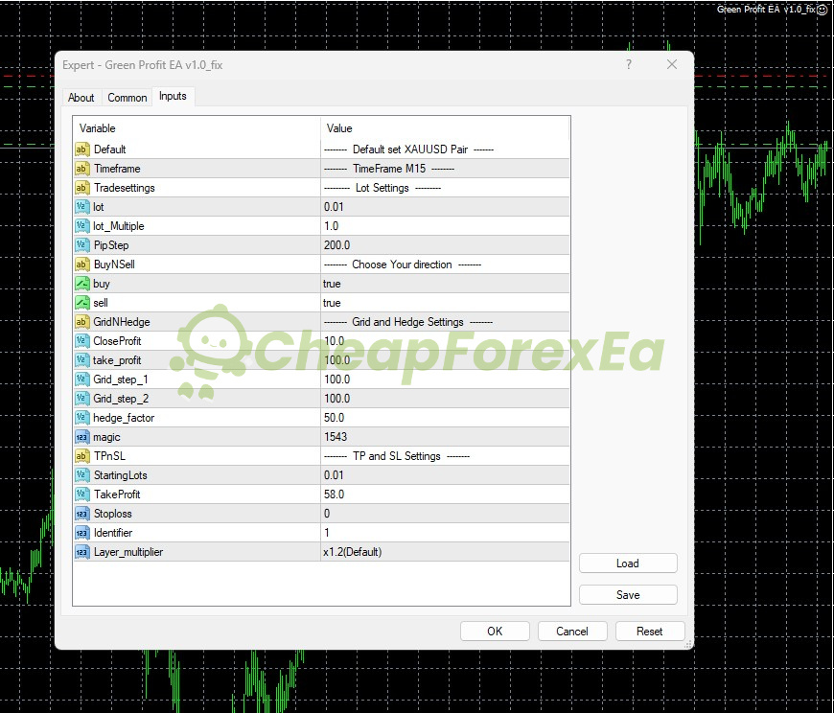
Task: Click the hedge_factor value 50.0
Action: click(x=445, y=418)
